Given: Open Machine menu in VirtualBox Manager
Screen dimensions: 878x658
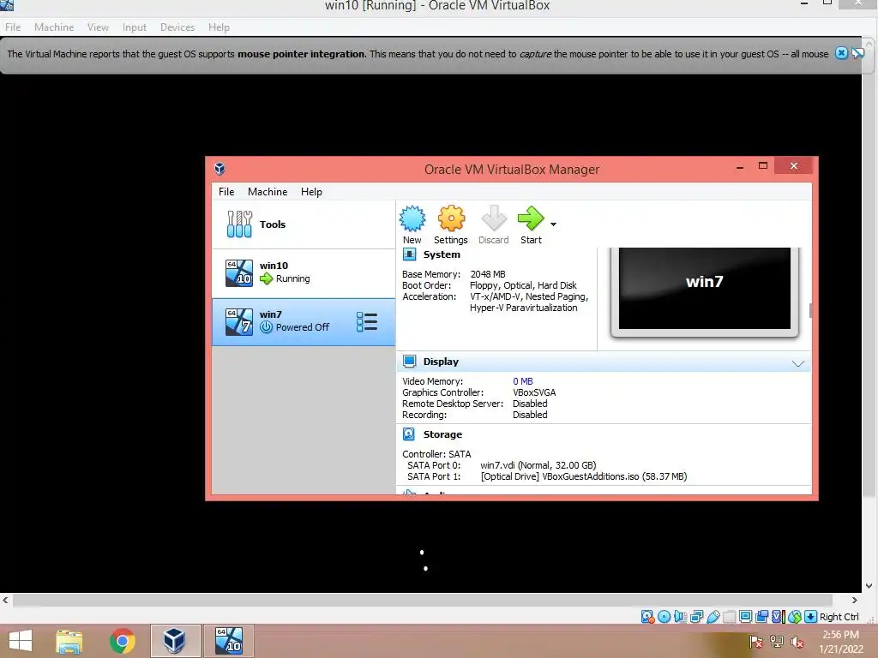Looking at the screenshot, I should [x=268, y=192].
